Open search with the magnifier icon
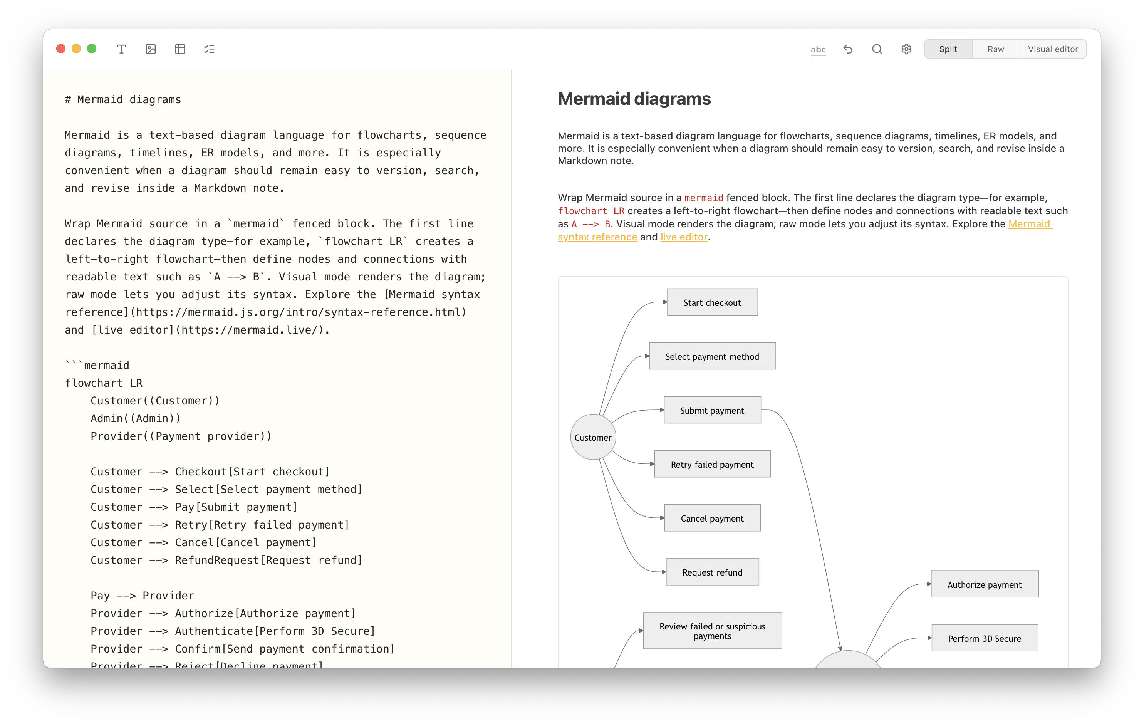 point(877,49)
